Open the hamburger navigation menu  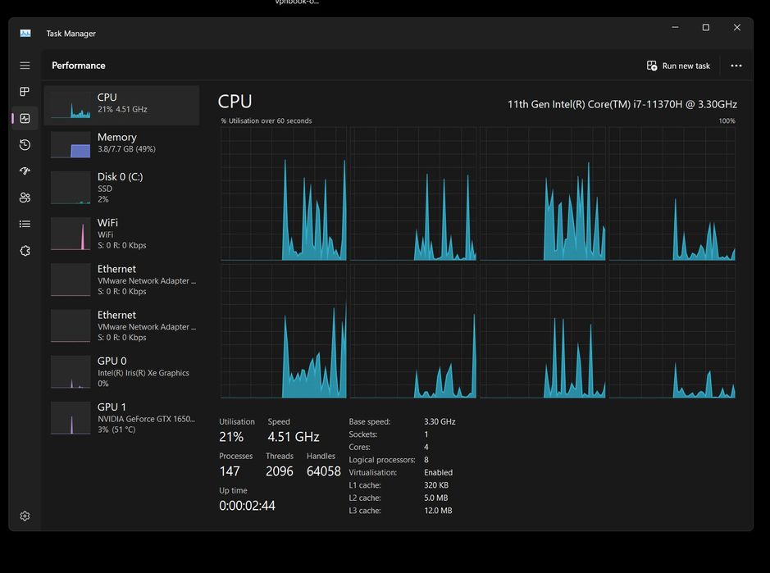[25, 66]
